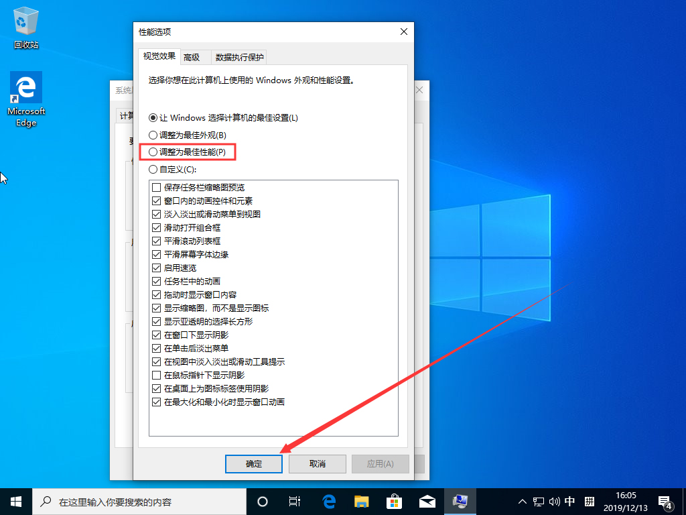
Task: Click the Start menu button
Action: click(x=15, y=501)
